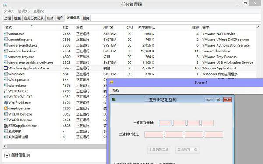Screen dimensions: 263x164
Task: Click the horizontal scrollbar left arrow
Action: [5, 146]
